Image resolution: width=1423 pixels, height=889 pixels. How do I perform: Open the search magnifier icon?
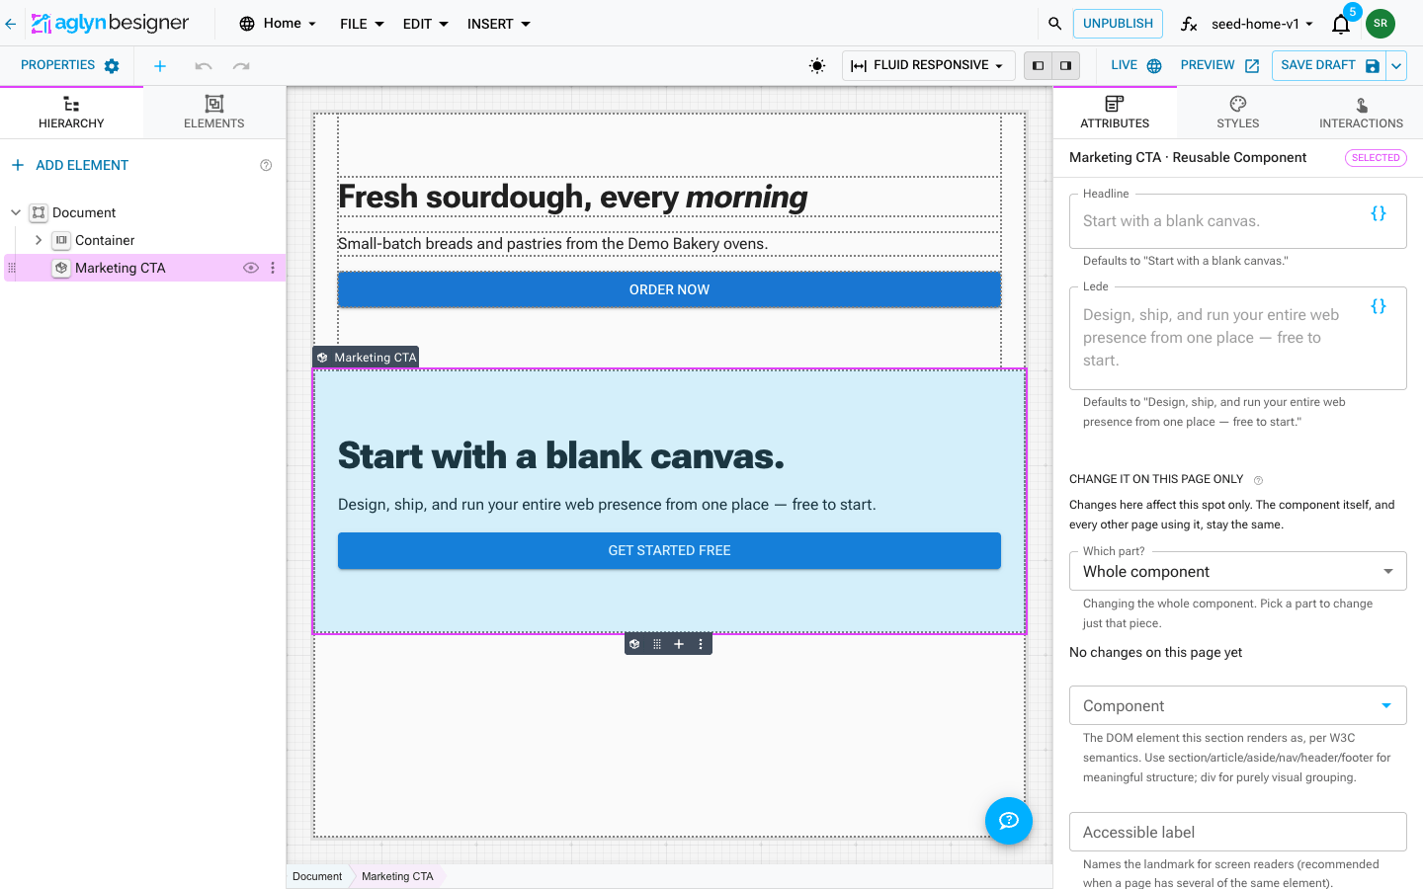click(1055, 24)
